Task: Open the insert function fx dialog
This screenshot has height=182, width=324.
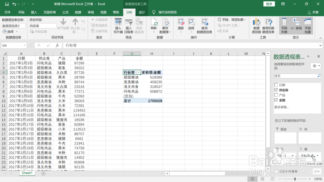Action: (57, 45)
